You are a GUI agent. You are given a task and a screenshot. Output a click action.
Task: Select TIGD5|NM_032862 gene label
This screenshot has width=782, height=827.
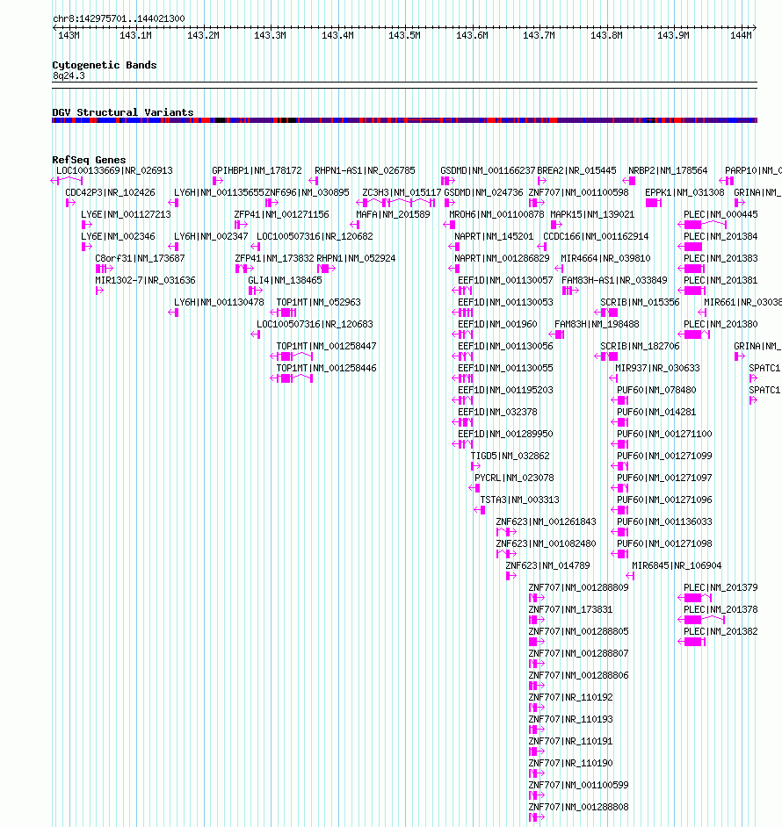pos(510,456)
